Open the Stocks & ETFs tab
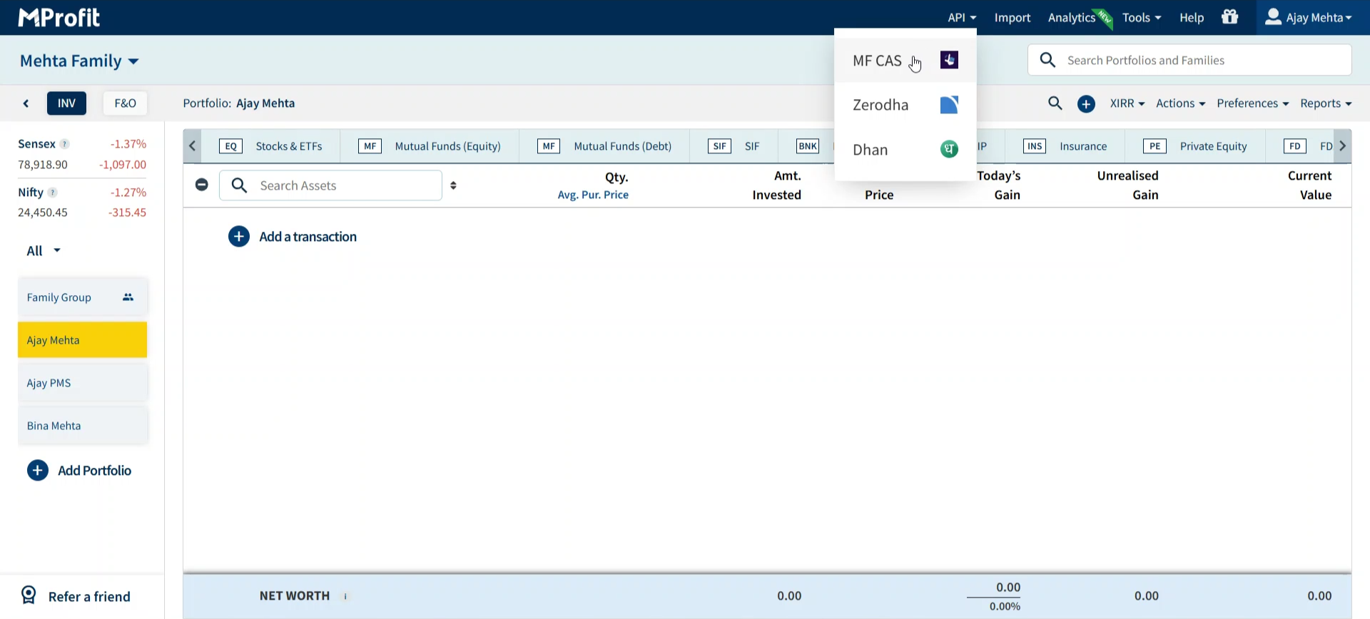This screenshot has width=1370, height=619. (x=270, y=146)
